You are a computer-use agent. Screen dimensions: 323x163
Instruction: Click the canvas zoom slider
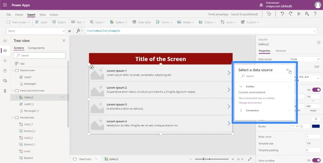212,159
